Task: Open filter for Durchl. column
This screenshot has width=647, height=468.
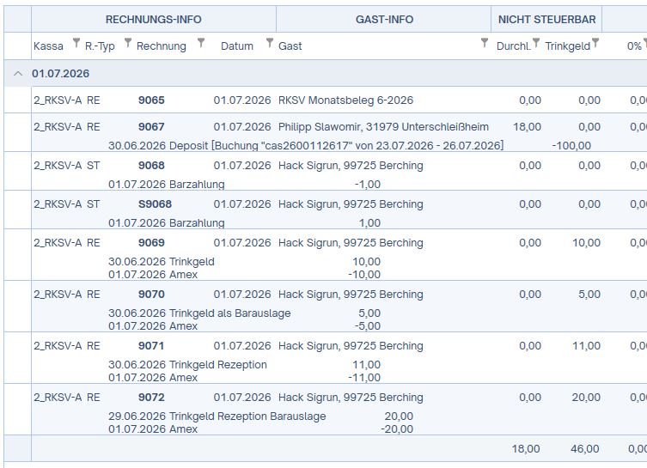Action: pyautogui.click(x=536, y=43)
